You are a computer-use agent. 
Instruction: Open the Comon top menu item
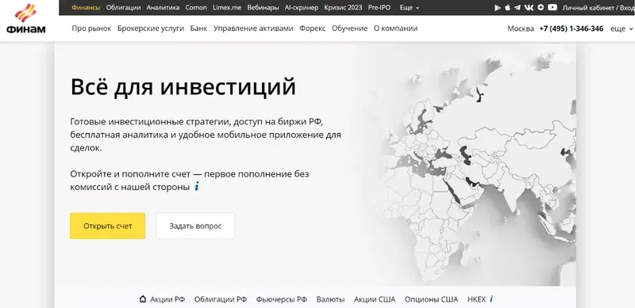(x=196, y=7)
